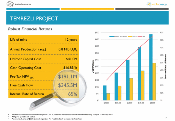The height and width of the screenshot is (121, 175).
Task: Click the 90% right-axis label
Action: coord(162,33)
